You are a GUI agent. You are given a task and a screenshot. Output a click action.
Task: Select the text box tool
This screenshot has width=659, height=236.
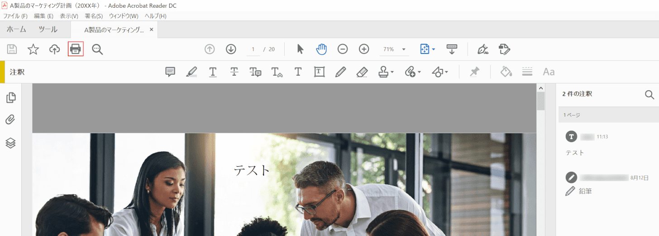(x=320, y=72)
